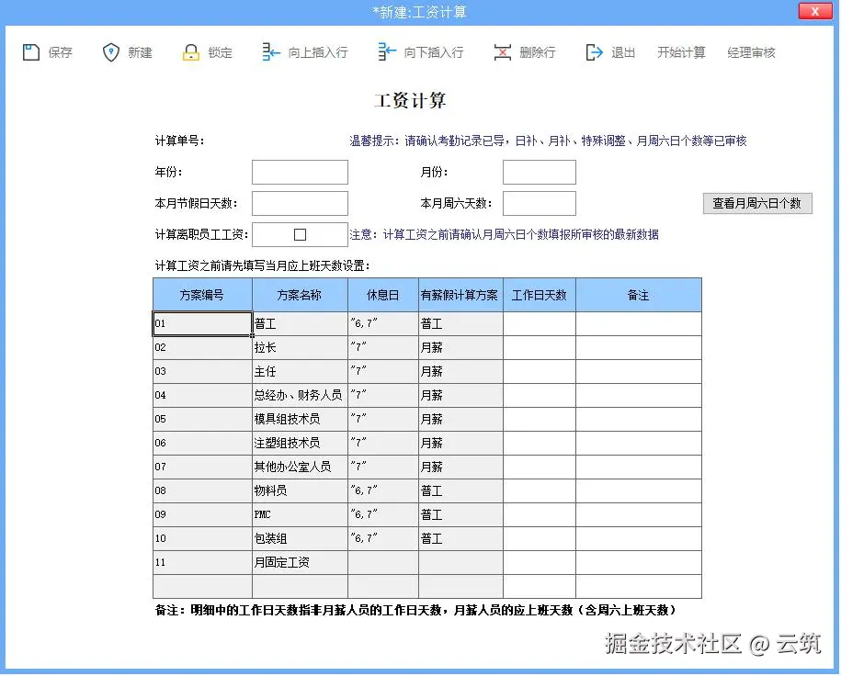Click the 本月周六天数 input field
This screenshot has width=841, height=676.
pyautogui.click(x=539, y=203)
